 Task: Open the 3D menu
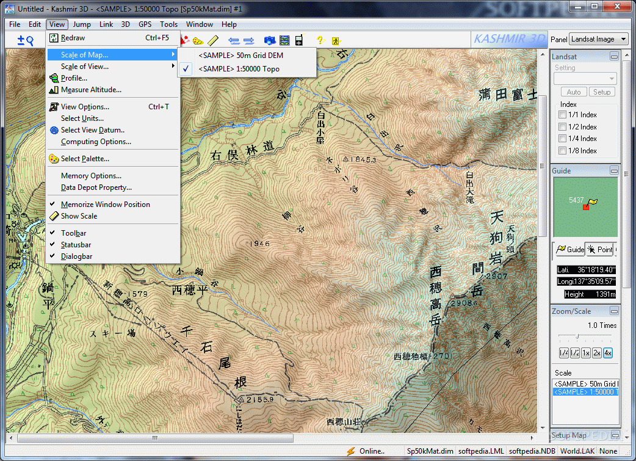point(126,24)
